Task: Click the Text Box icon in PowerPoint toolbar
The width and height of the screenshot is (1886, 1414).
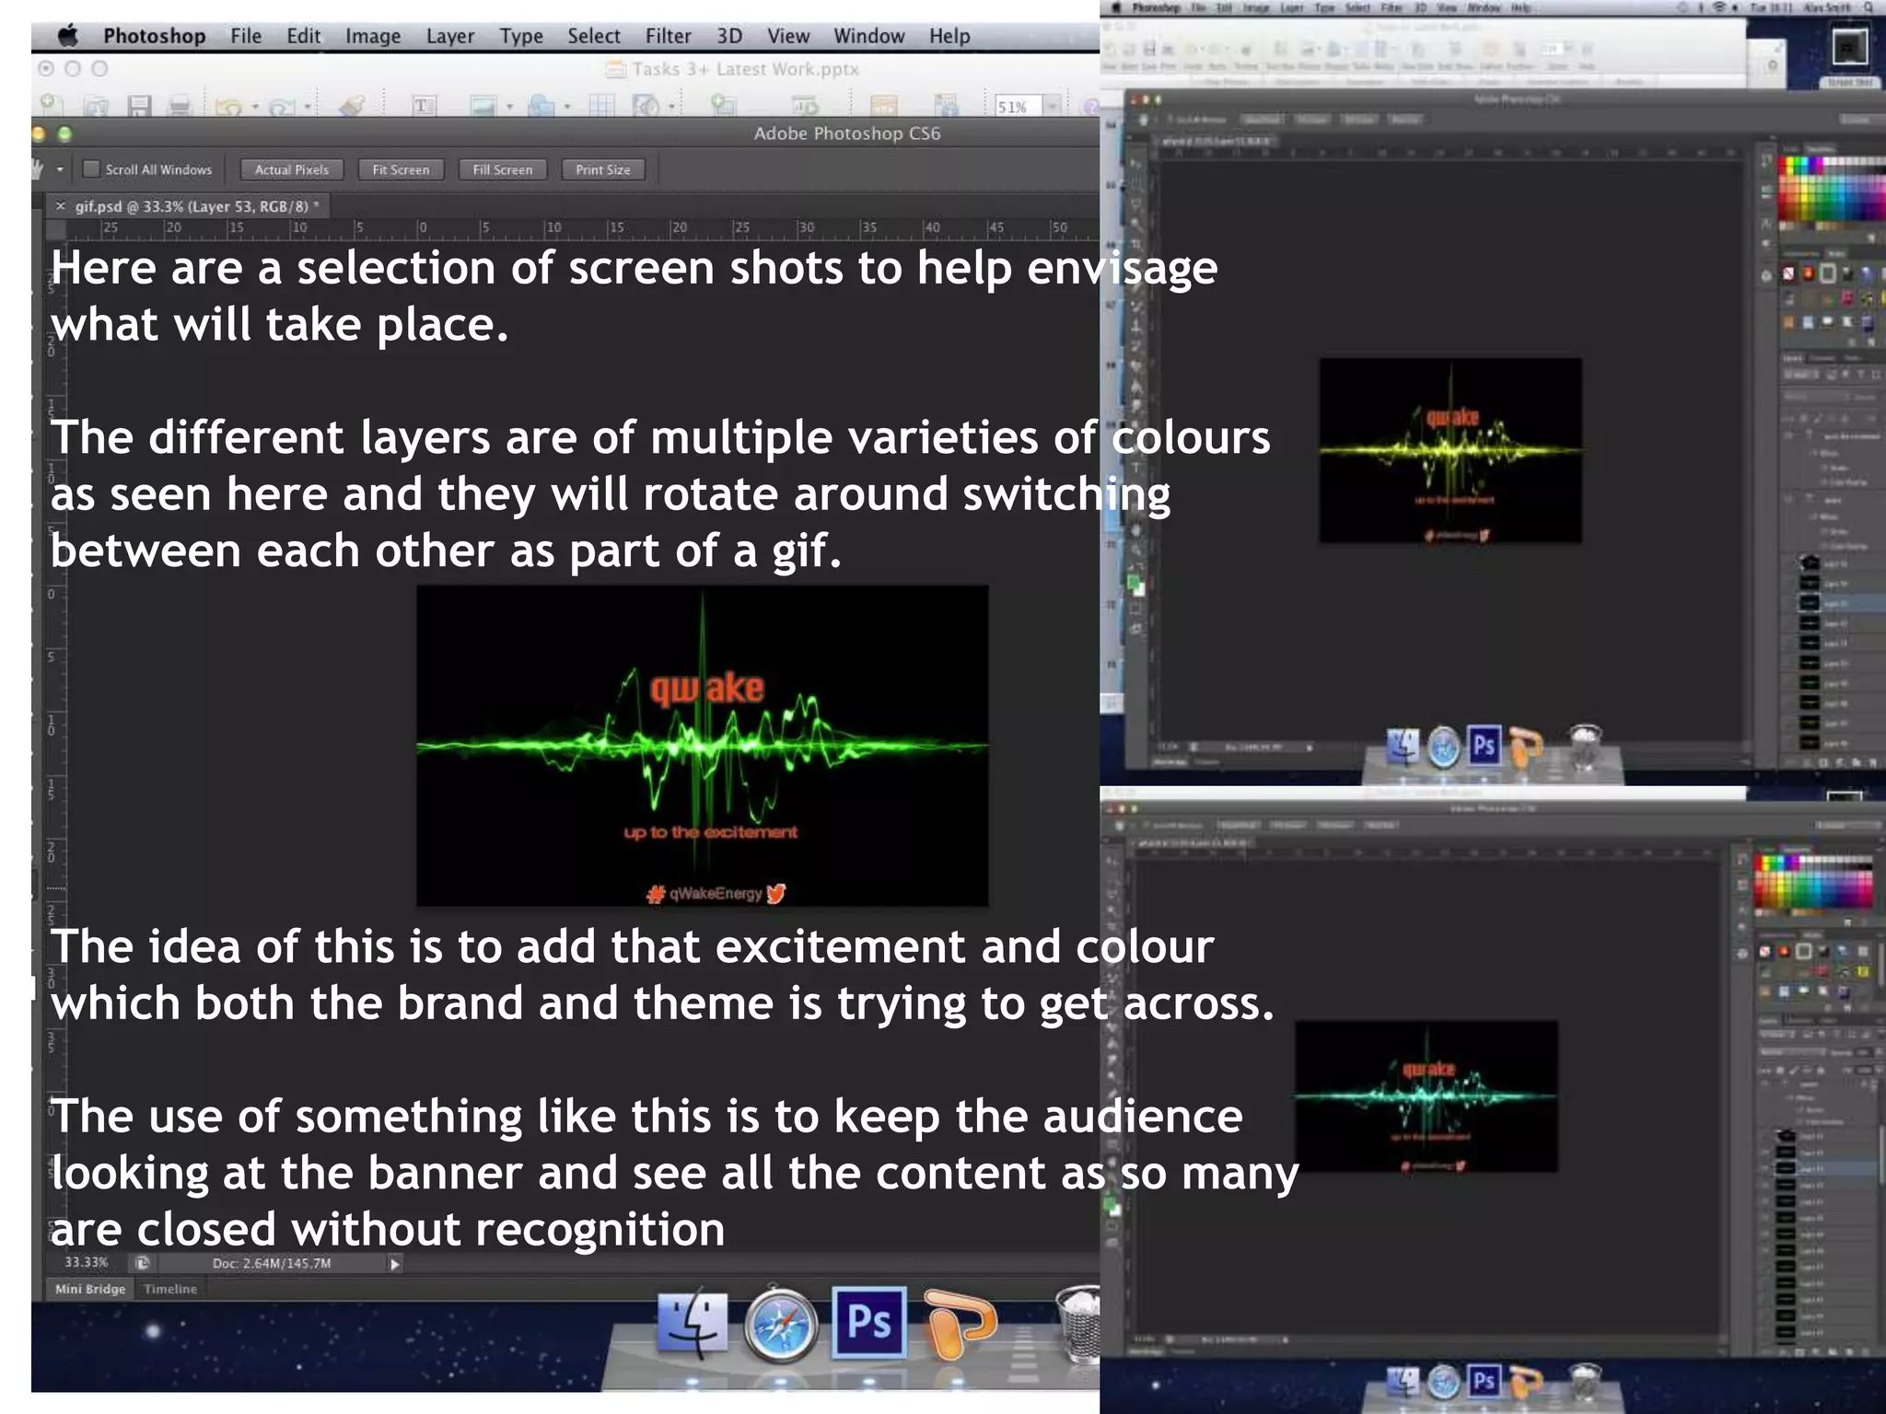Action: pyautogui.click(x=423, y=106)
